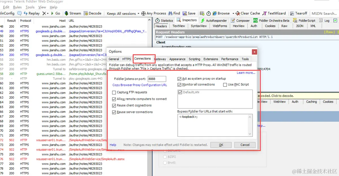Image resolution: width=339 pixels, height=176 pixels.
Task: Click Copy Browser Proxy Configuration URL link
Action: [140, 85]
